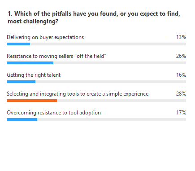
Task: Click 'Delivering on buyer expectations' option
Action: (x=45, y=37)
